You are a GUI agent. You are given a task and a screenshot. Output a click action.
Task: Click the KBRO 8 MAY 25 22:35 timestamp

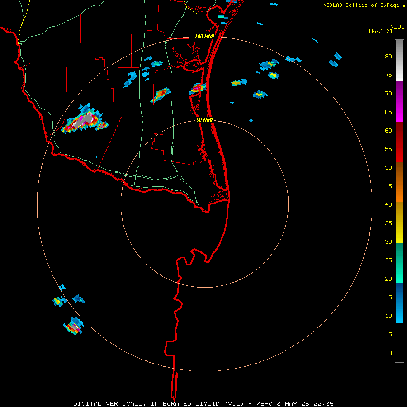coord(295,404)
